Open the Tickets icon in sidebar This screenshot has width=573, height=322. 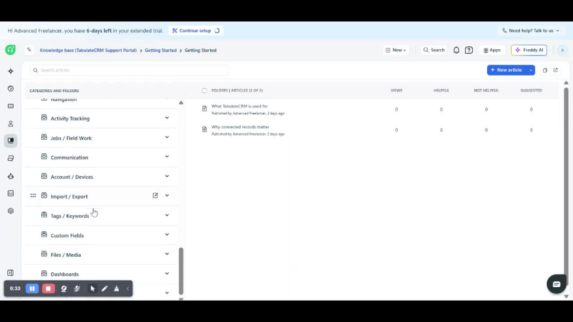pos(10,106)
